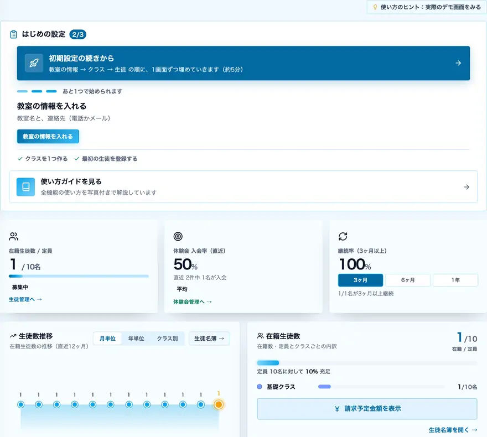Click the 2/3 setup progress badge
This screenshot has width=487, height=437.
[x=77, y=34]
